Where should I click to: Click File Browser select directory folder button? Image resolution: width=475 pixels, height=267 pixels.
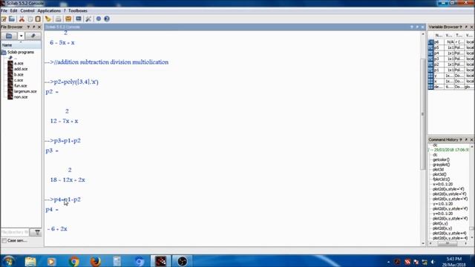pyautogui.click(x=9, y=36)
